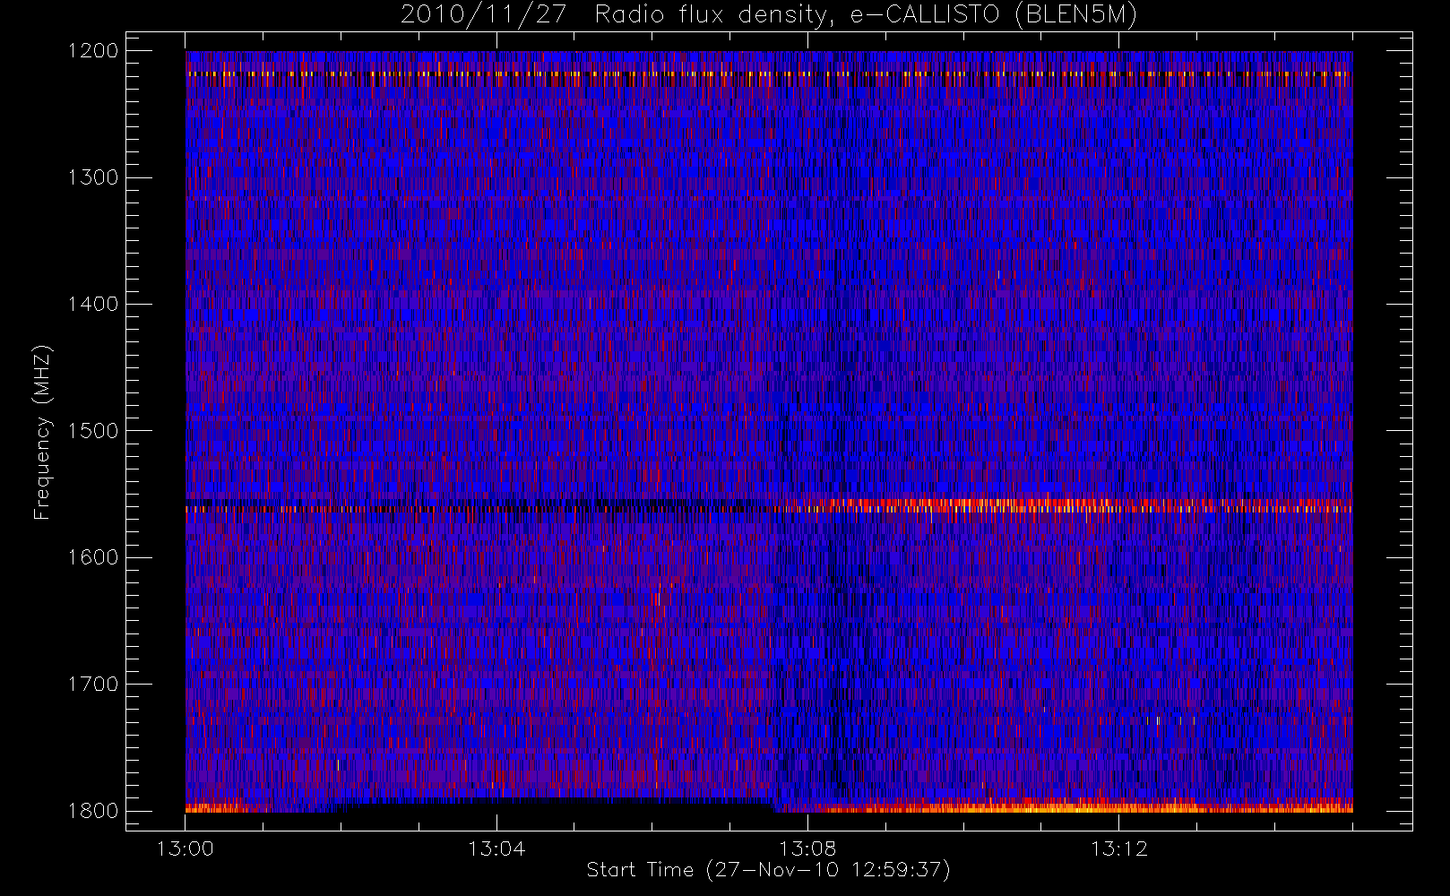Click the 13:00 time tick label

[186, 849]
